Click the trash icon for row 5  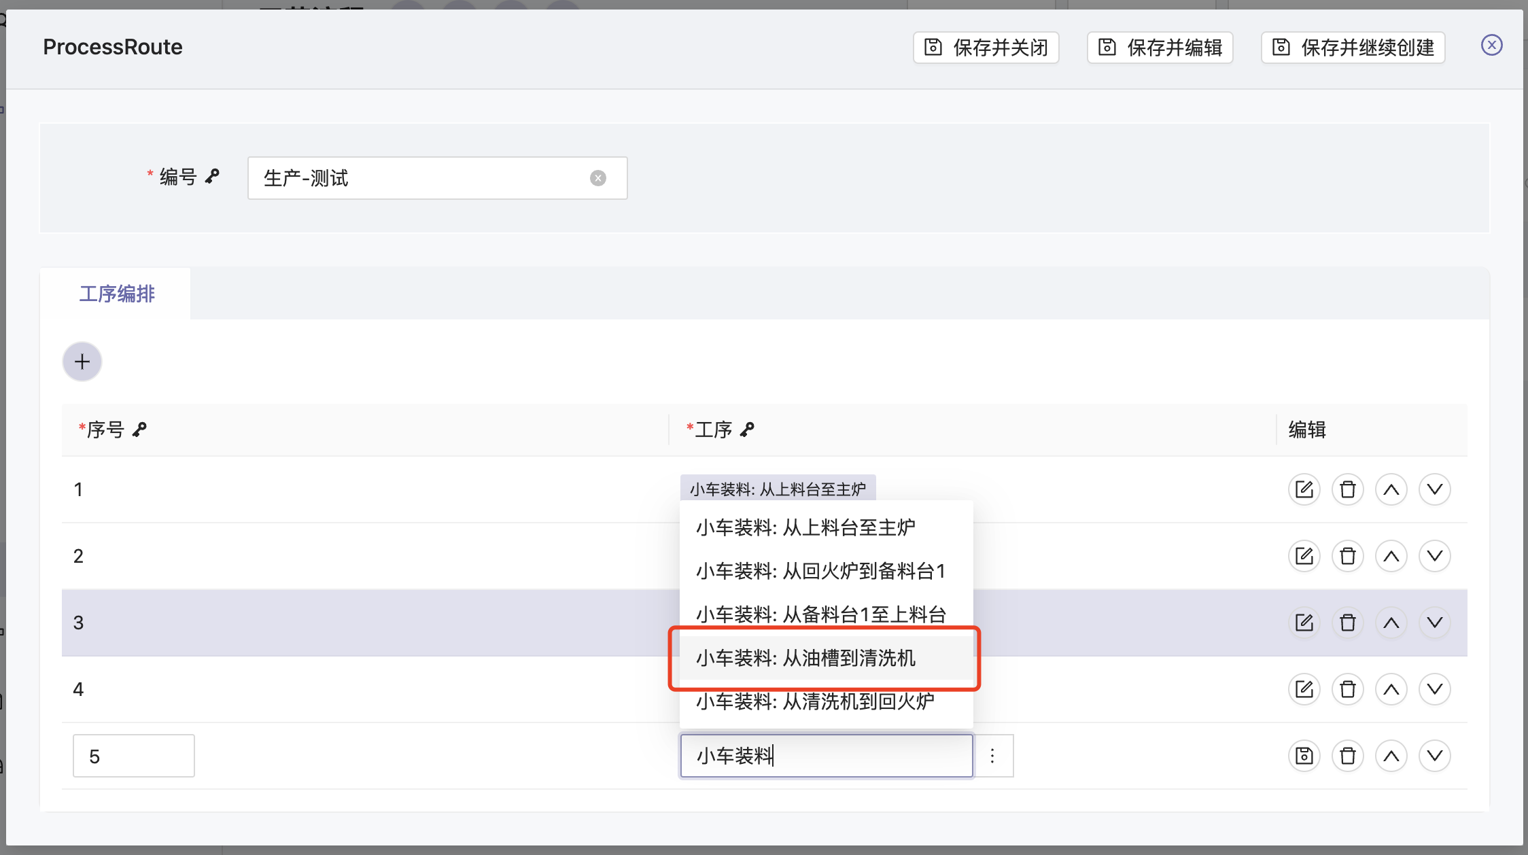(1347, 756)
